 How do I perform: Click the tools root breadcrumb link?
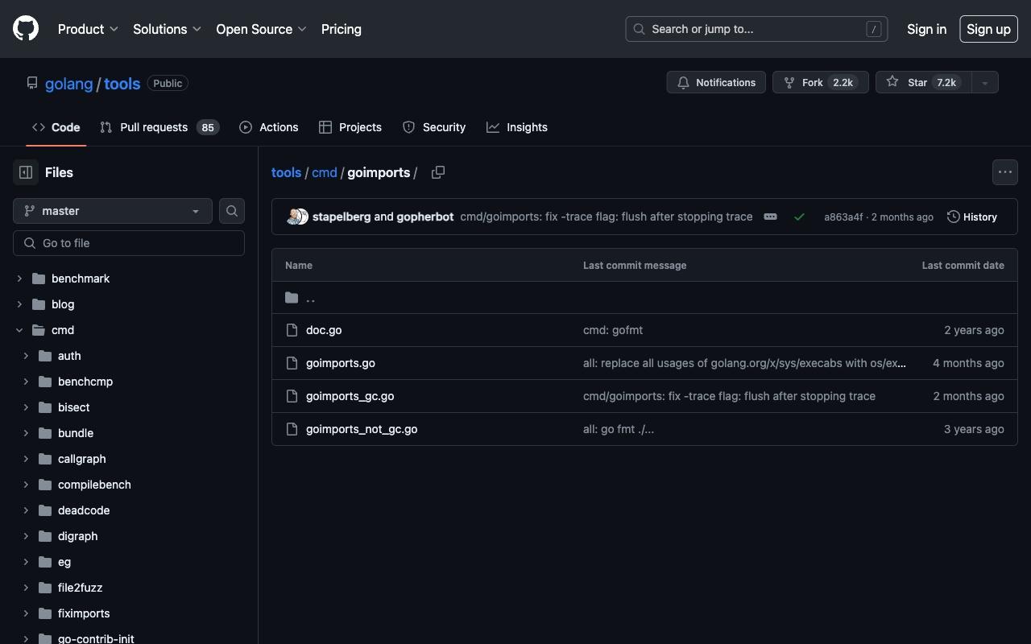click(286, 172)
